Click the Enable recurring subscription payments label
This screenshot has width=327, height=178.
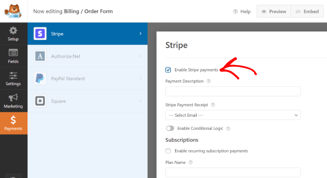[211, 151]
